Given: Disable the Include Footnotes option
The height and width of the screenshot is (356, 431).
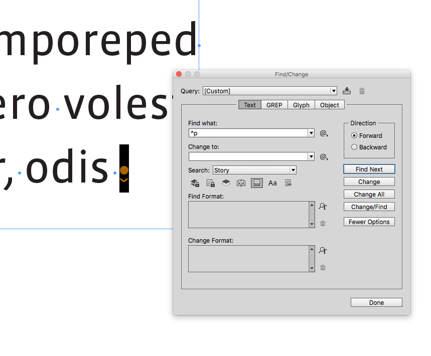Looking at the screenshot, I should (x=256, y=183).
